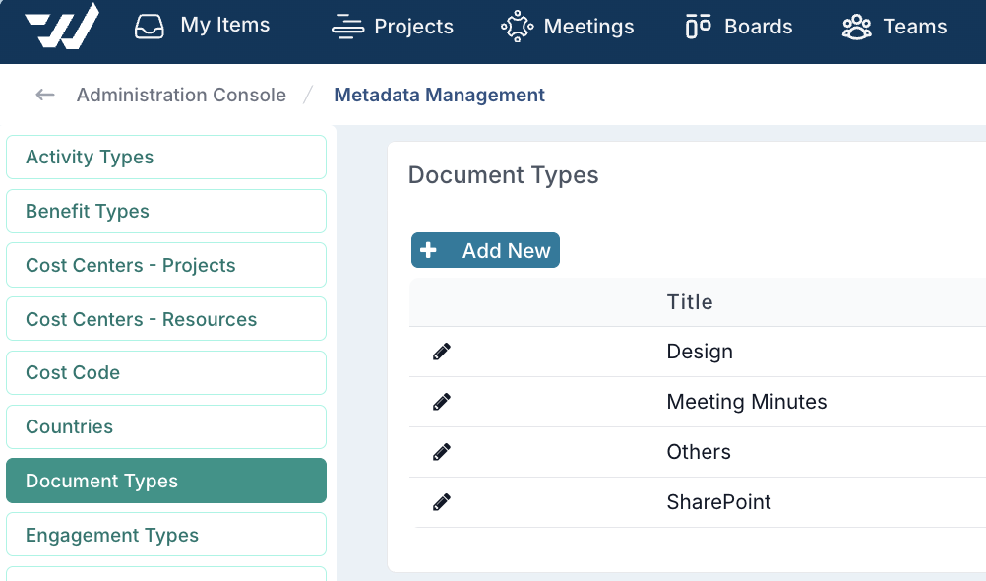Viewport: 986px width, 581px height.
Task: Go to the Meetings section
Action: pos(568,27)
